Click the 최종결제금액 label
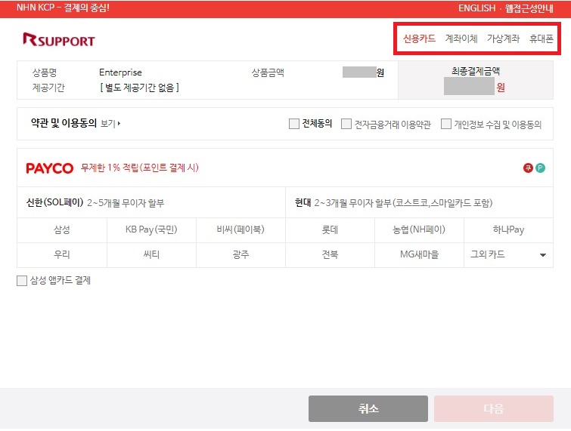This screenshot has width=571, height=431. coord(476,71)
